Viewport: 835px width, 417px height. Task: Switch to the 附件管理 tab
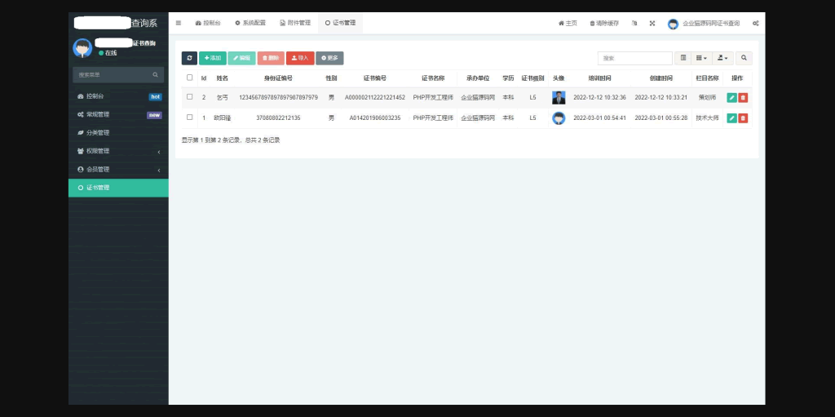click(x=294, y=24)
